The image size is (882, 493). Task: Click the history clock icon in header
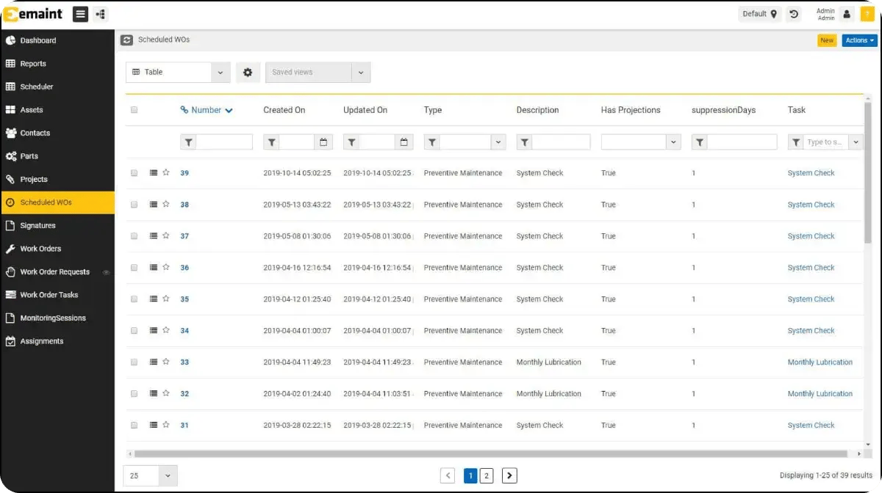click(793, 14)
